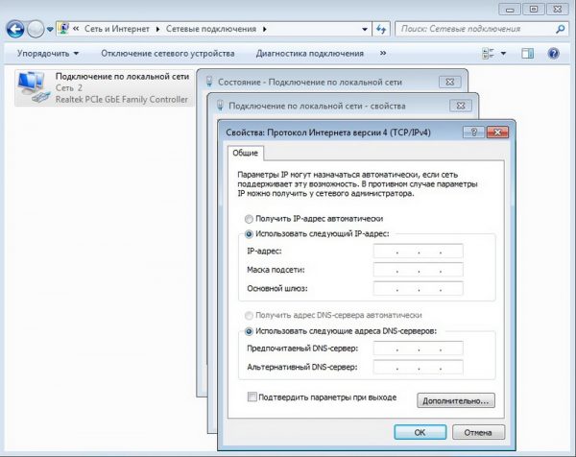576x457 pixels.
Task: Select the "Подключение по локальной сети" adapter icon
Action: point(33,87)
